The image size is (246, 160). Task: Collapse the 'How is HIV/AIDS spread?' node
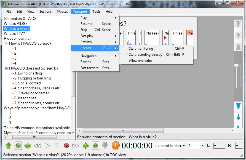pos(6,44)
